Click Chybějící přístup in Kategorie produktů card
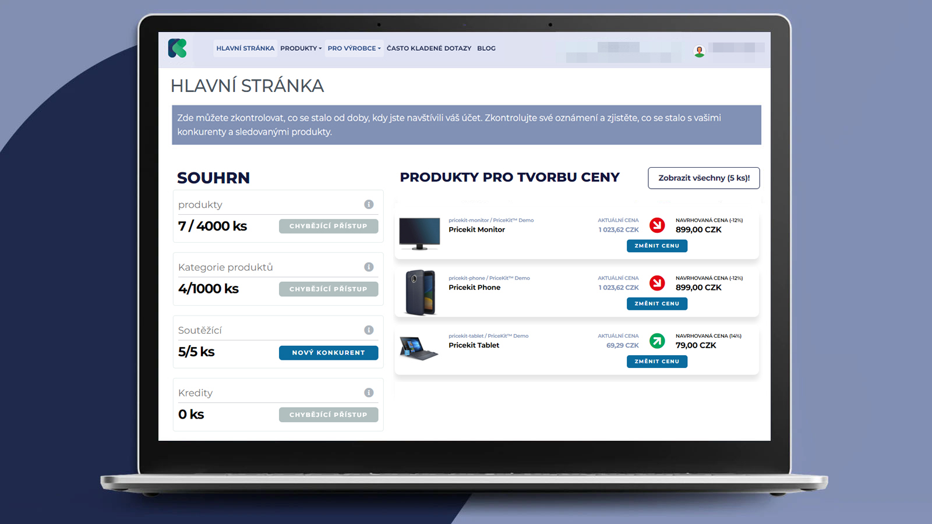Viewport: 932px width, 524px height. tap(329, 289)
